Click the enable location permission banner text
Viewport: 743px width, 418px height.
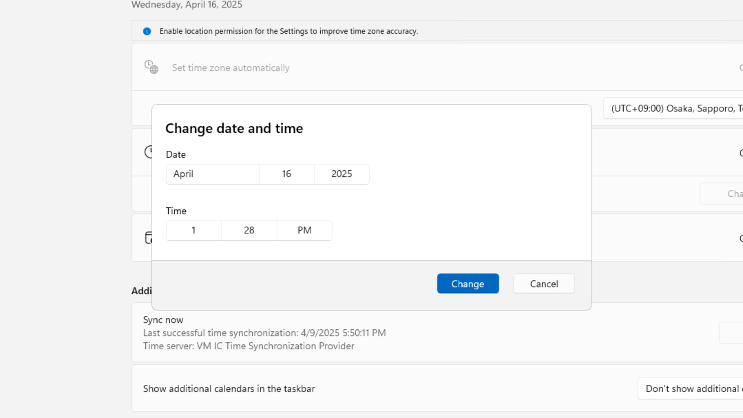(289, 31)
